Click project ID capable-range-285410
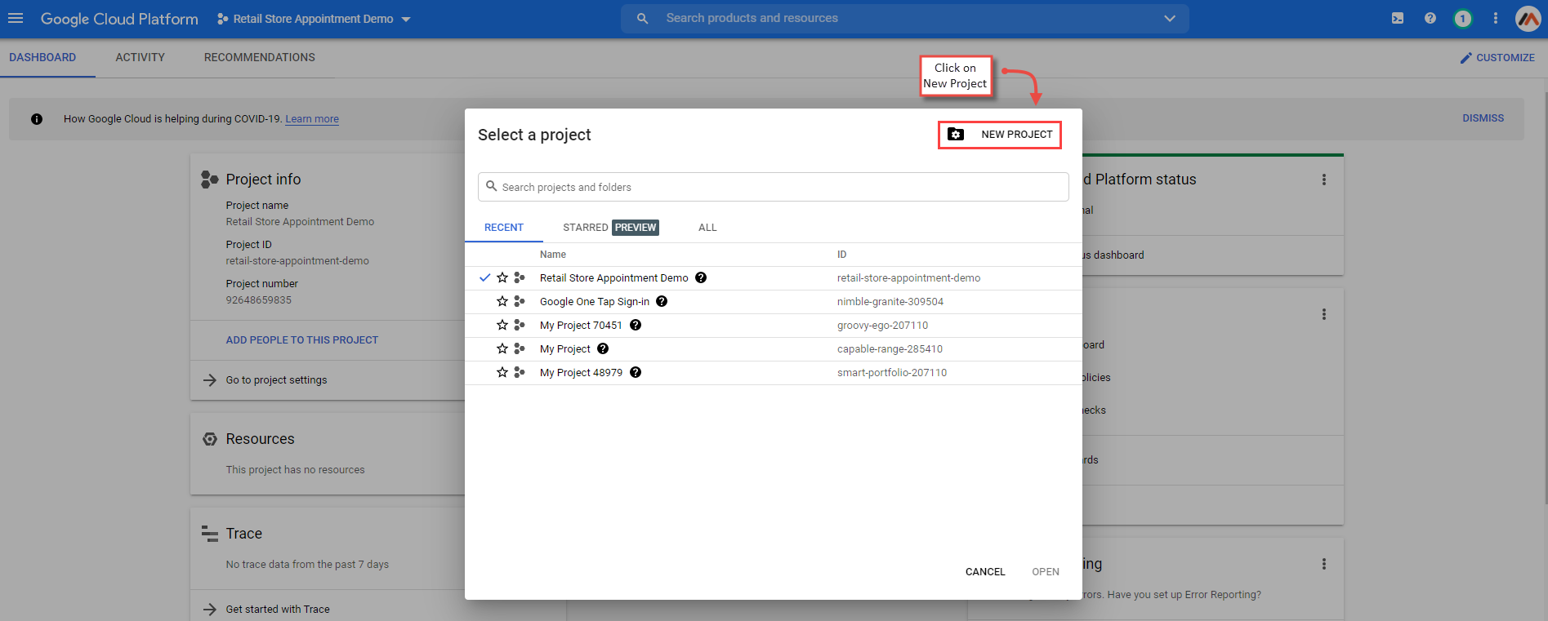The image size is (1548, 621). pos(890,349)
